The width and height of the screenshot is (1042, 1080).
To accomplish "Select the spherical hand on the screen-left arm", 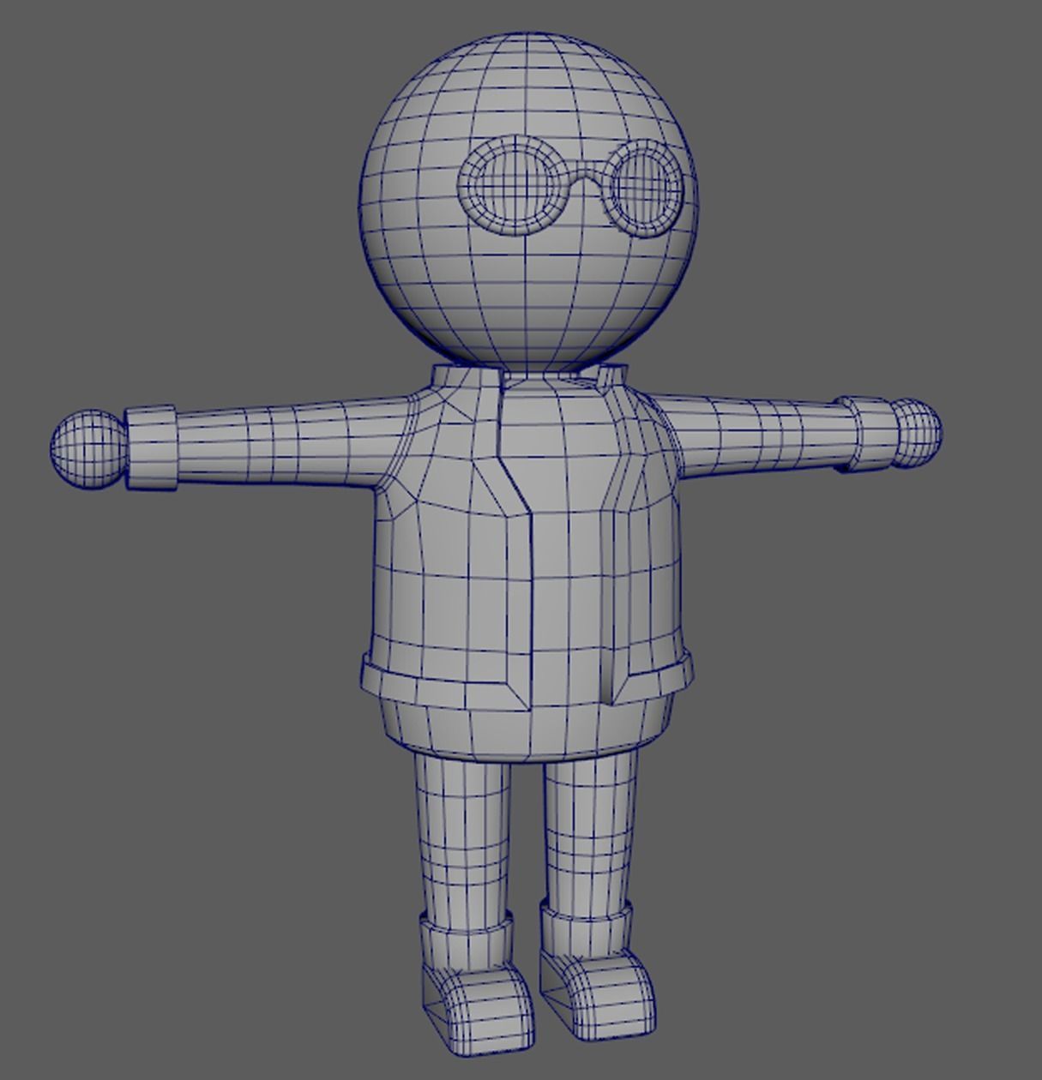I will (x=88, y=449).
